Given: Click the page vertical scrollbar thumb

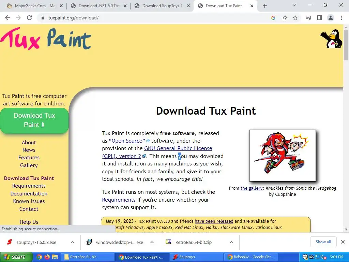Looking at the screenshot, I should click(x=346, y=45).
